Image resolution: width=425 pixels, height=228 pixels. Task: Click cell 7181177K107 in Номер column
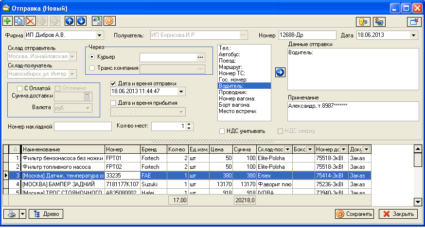(x=122, y=184)
